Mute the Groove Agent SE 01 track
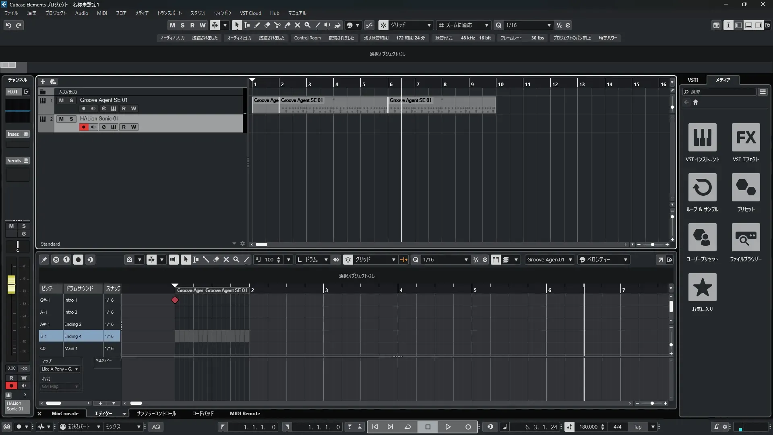The width and height of the screenshot is (773, 435). tap(61, 100)
